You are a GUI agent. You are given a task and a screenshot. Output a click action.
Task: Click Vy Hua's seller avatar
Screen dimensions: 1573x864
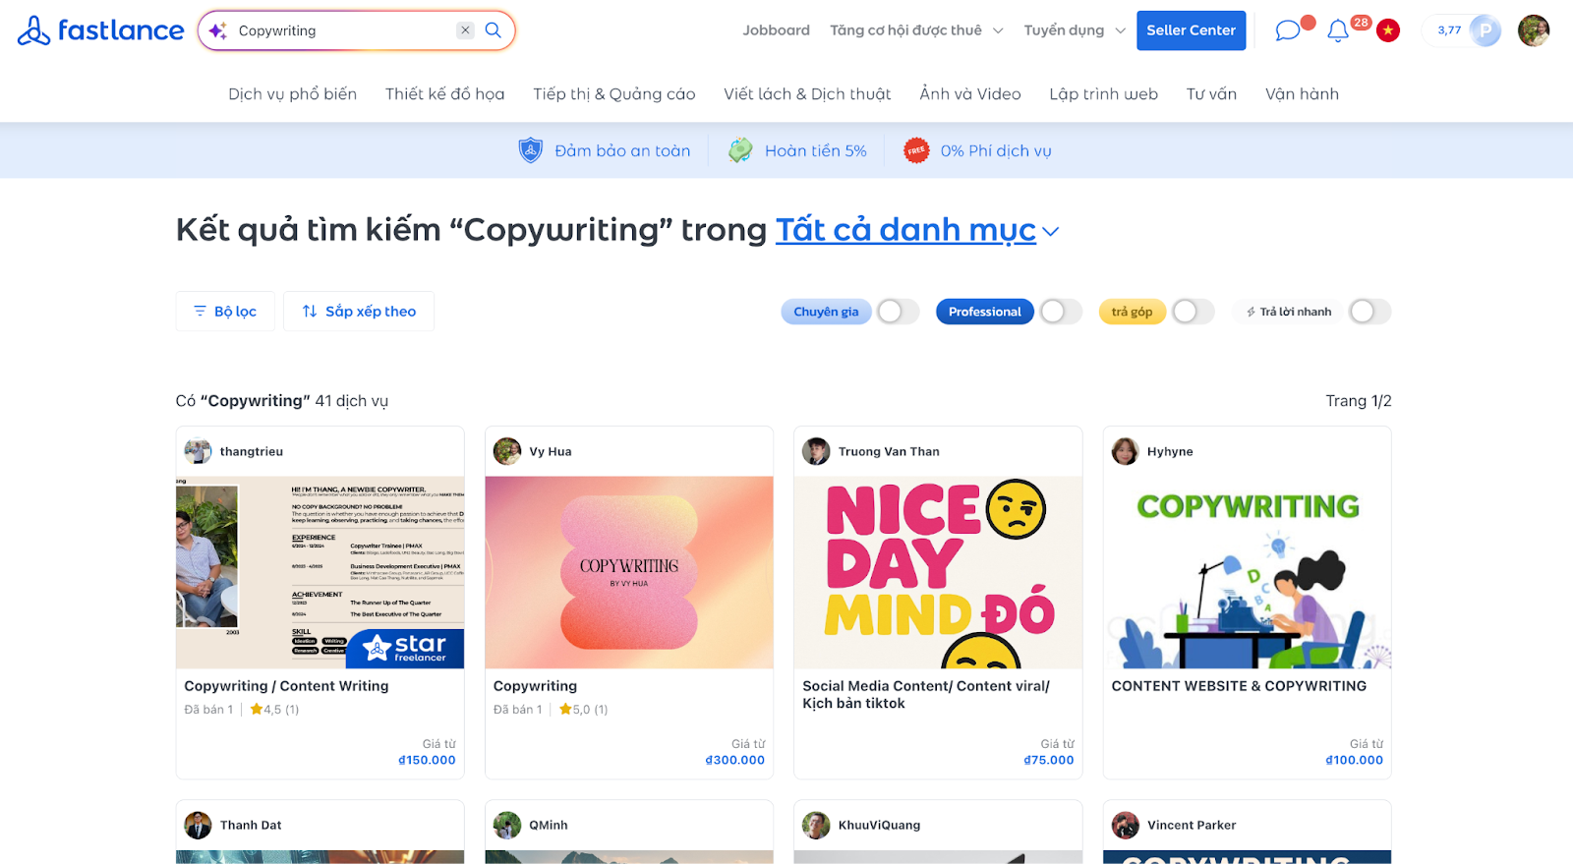[507, 451]
